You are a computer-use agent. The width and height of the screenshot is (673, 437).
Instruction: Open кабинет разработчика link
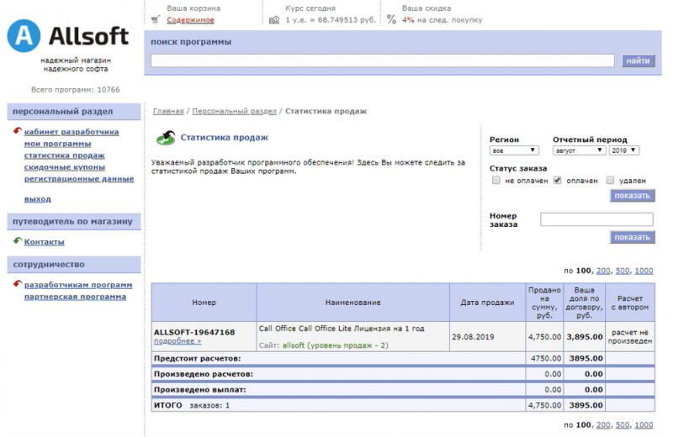click(x=72, y=132)
